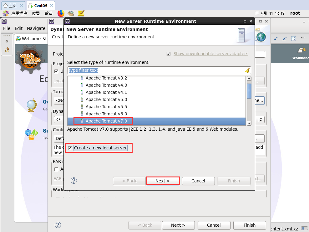Toggle the EAR membership checkbox in project wizard
309x232 pixels.
pos(56,169)
